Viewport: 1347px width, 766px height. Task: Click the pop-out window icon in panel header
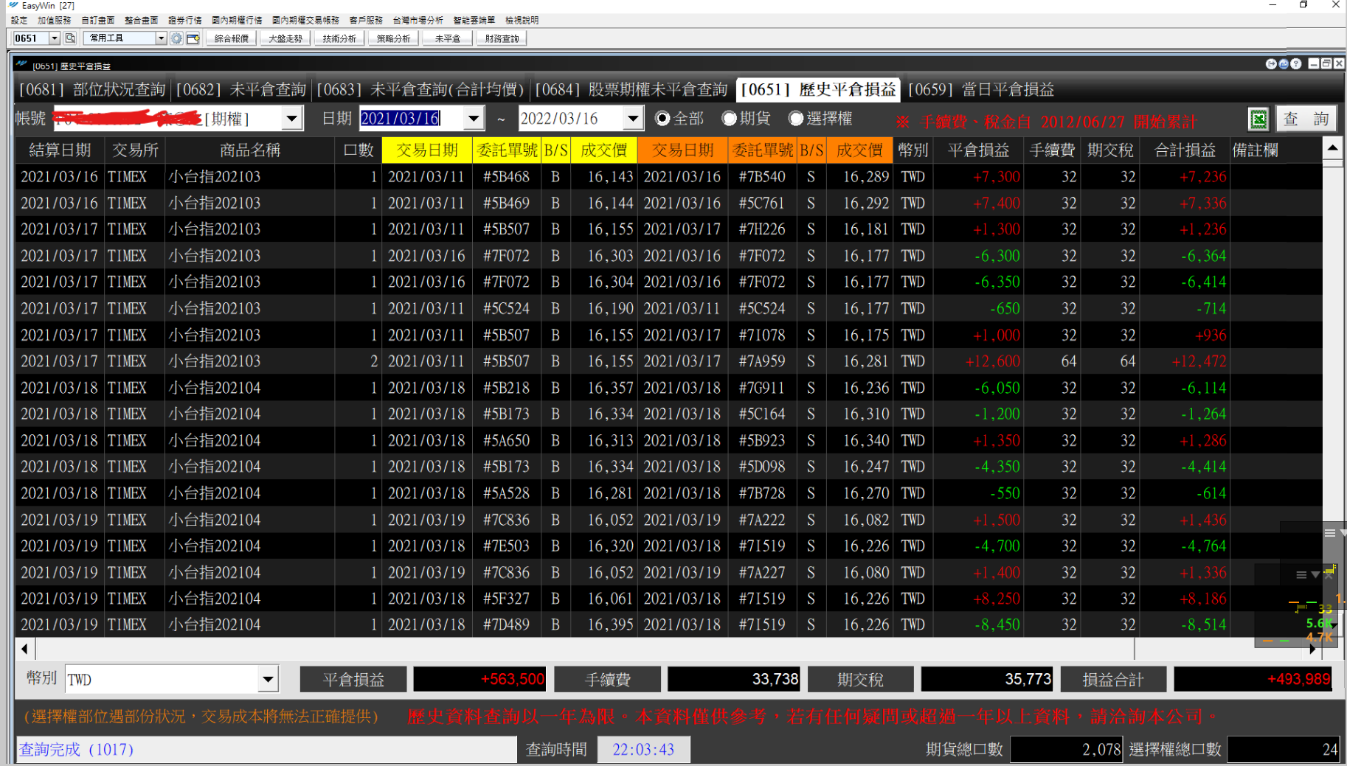click(1284, 64)
